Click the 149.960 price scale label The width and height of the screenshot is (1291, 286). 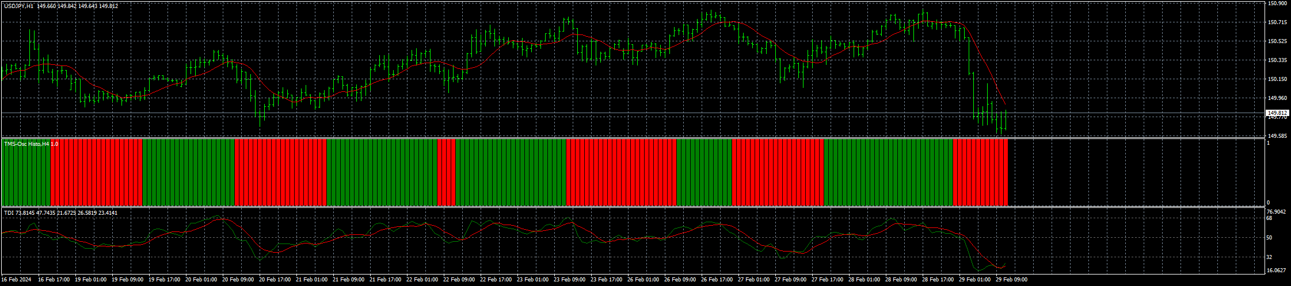[x=1277, y=98]
